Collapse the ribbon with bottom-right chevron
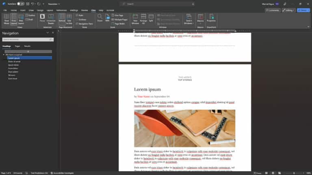 click(x=308, y=27)
